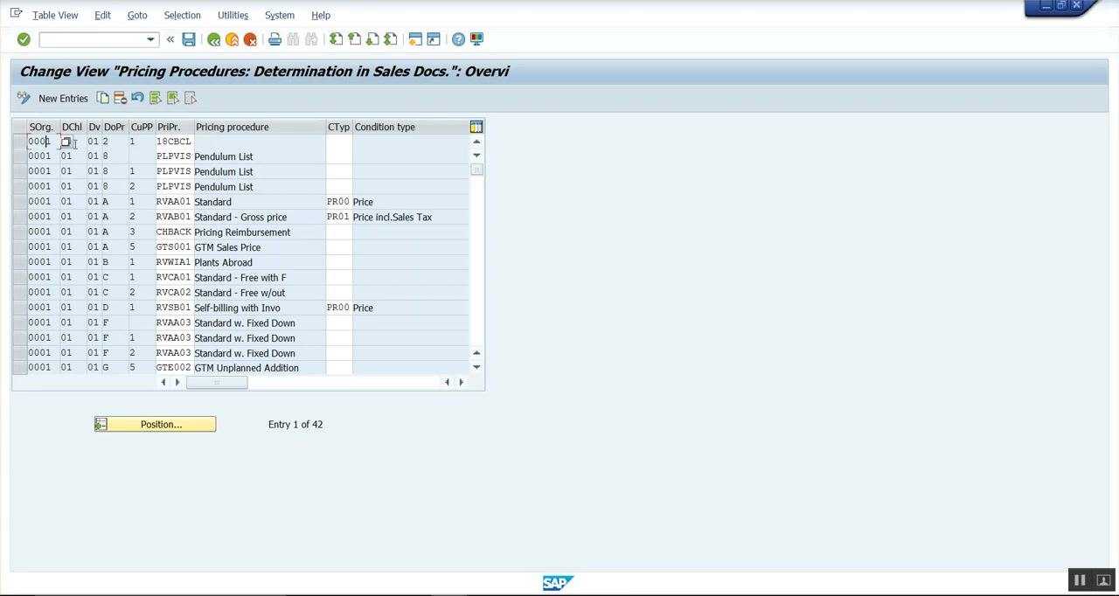1119x596 pixels.
Task: Click the rightmost horizontal scroll-right arrow under the table
Action: tap(462, 383)
